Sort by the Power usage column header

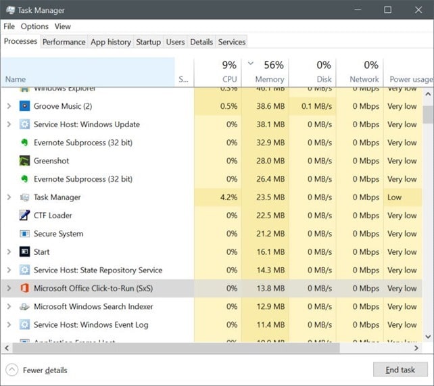pos(408,72)
